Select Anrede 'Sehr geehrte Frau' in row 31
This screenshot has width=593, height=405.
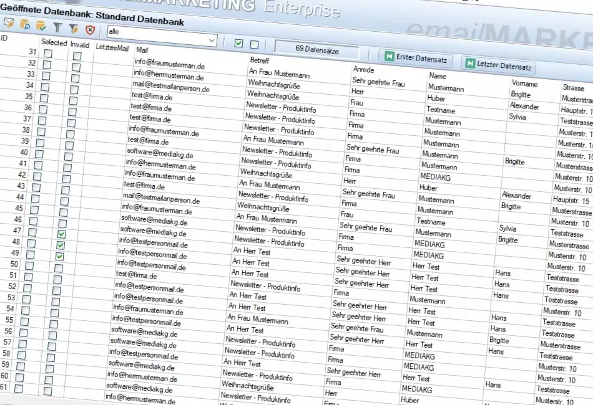pyautogui.click(x=378, y=82)
